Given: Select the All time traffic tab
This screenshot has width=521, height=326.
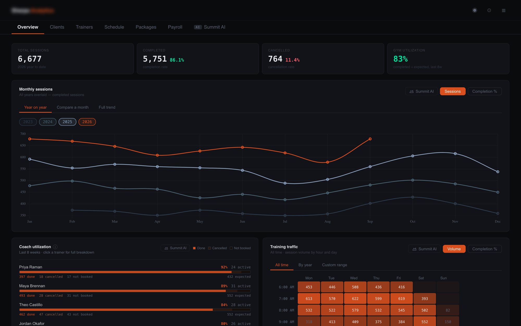Looking at the screenshot, I should tap(282, 265).
